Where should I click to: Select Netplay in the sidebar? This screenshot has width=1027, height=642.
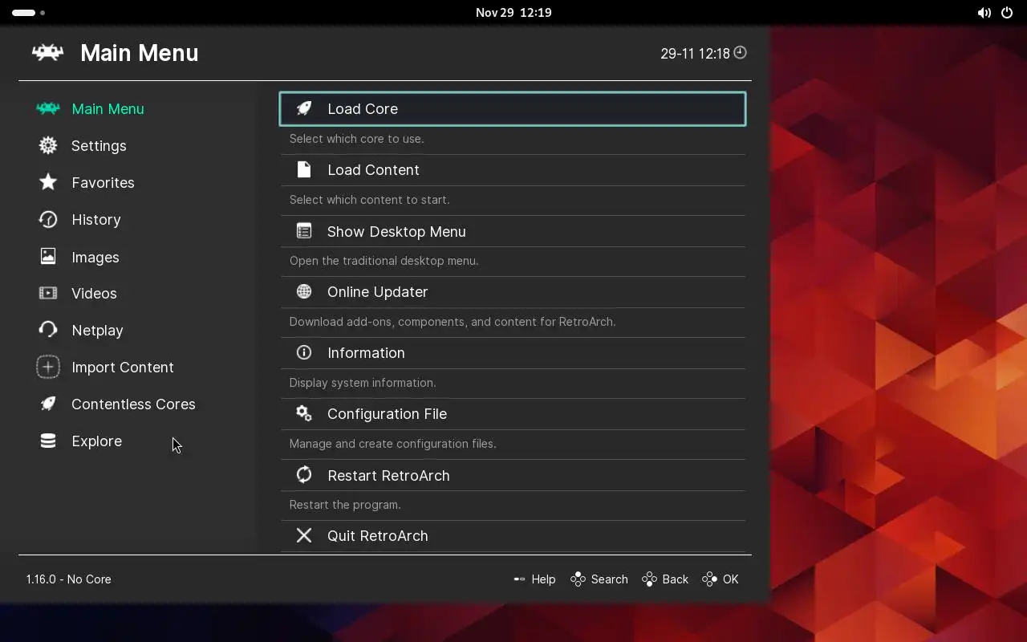[97, 330]
